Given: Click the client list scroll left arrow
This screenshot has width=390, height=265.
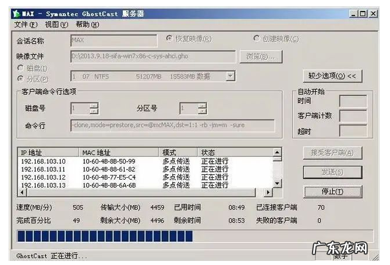Looking at the screenshot, I should click(22, 192).
